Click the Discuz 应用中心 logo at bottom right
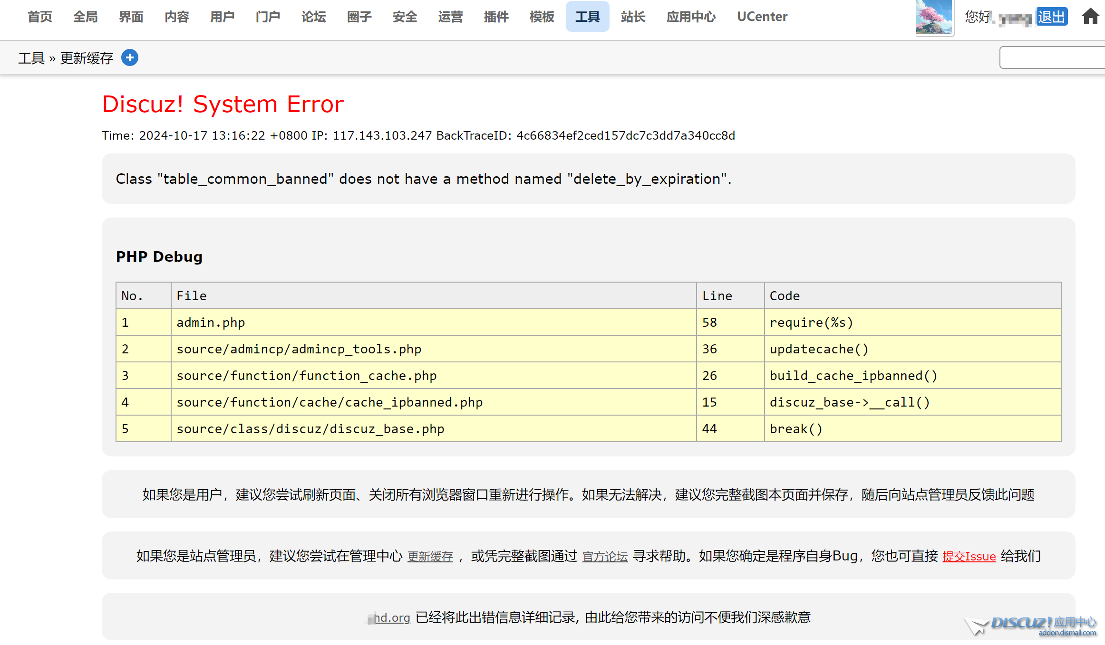Image resolution: width=1105 pixels, height=645 pixels. click(1031, 626)
